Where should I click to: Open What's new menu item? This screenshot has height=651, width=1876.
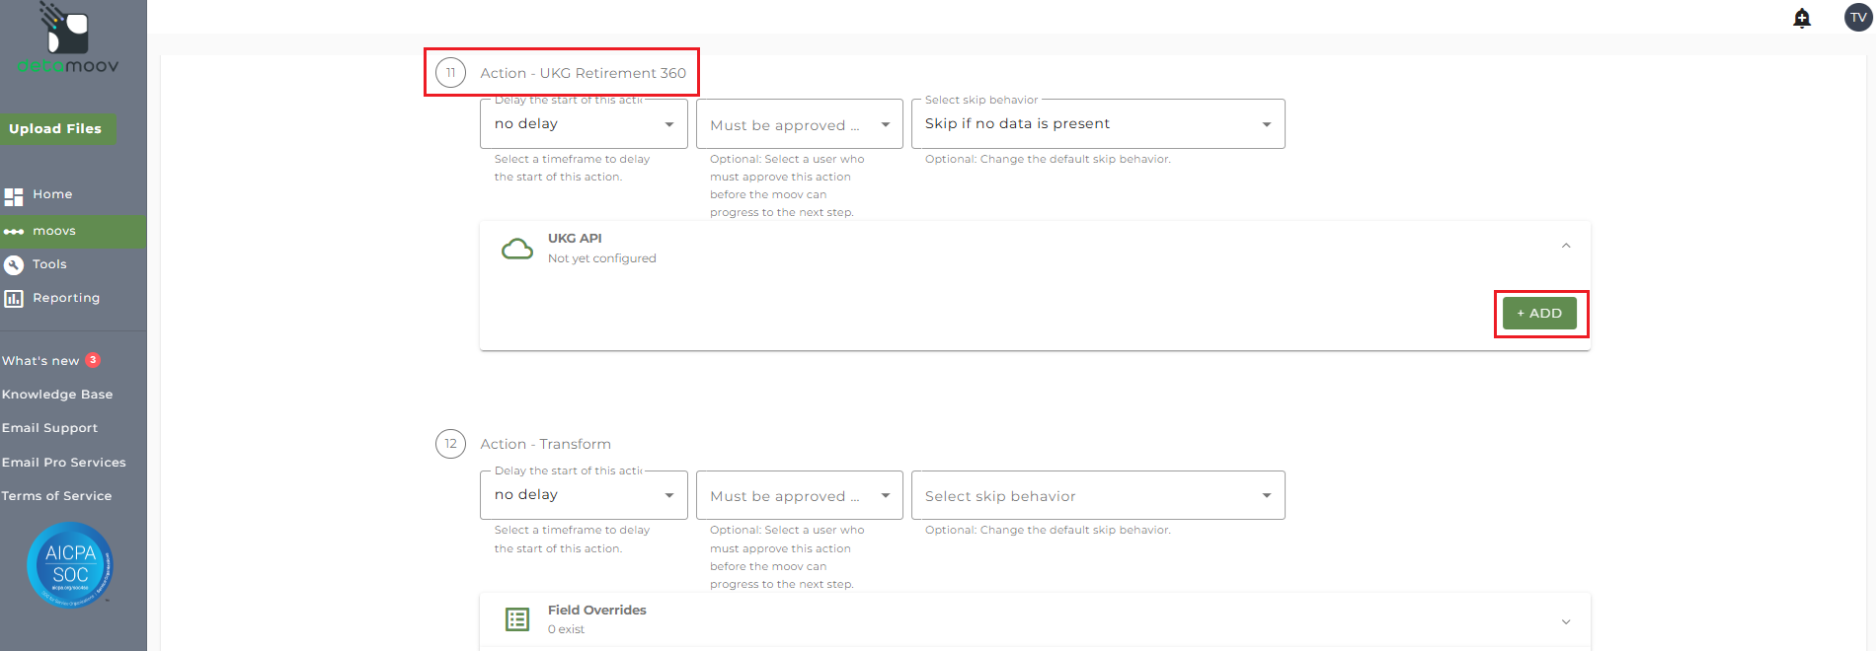click(x=41, y=361)
